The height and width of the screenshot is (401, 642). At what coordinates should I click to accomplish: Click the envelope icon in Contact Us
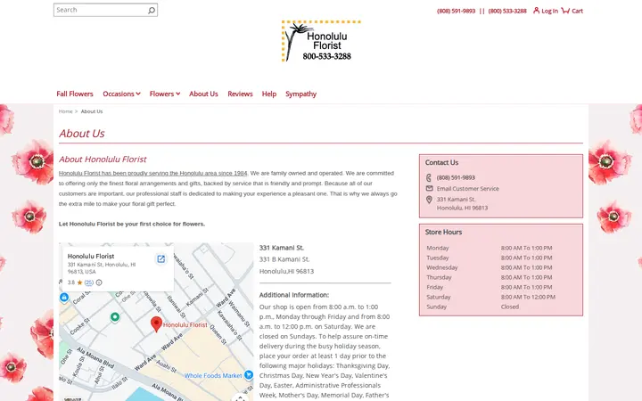429,188
